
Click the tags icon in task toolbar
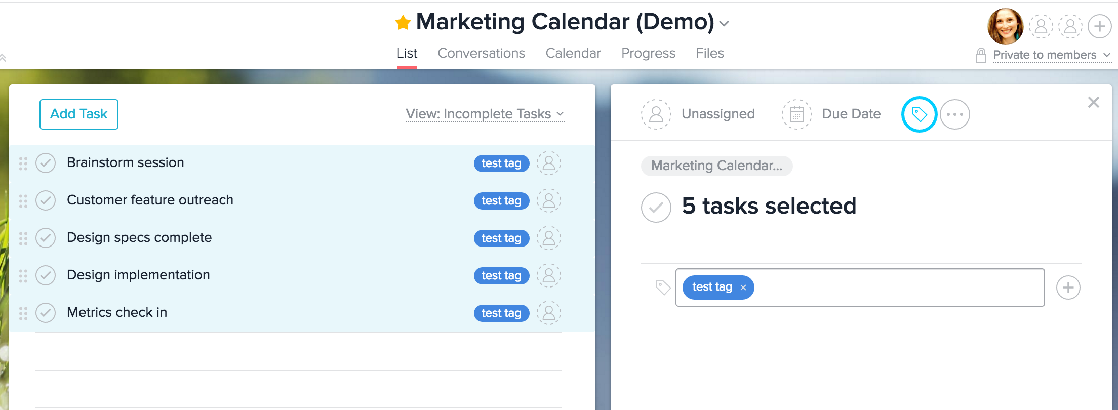point(919,114)
